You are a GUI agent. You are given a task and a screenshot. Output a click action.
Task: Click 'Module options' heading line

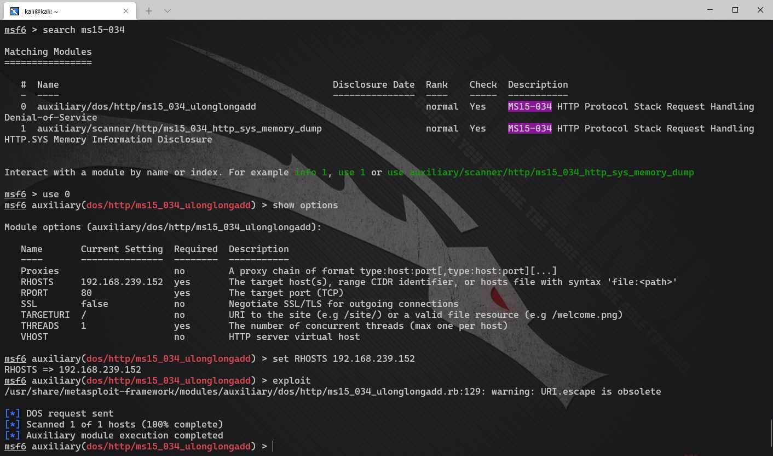coord(163,227)
